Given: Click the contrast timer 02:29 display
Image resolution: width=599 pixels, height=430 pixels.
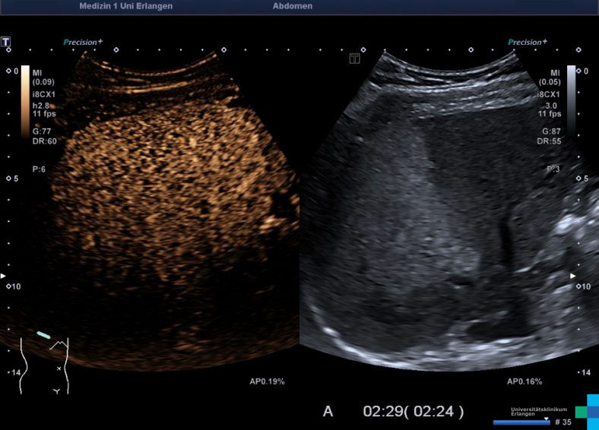Looking at the screenshot, I should [x=413, y=411].
